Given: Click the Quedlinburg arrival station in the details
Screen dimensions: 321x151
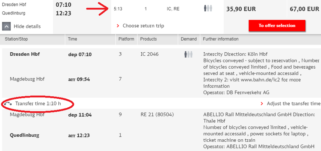Looking at the screenshot, I should tap(24, 135).
